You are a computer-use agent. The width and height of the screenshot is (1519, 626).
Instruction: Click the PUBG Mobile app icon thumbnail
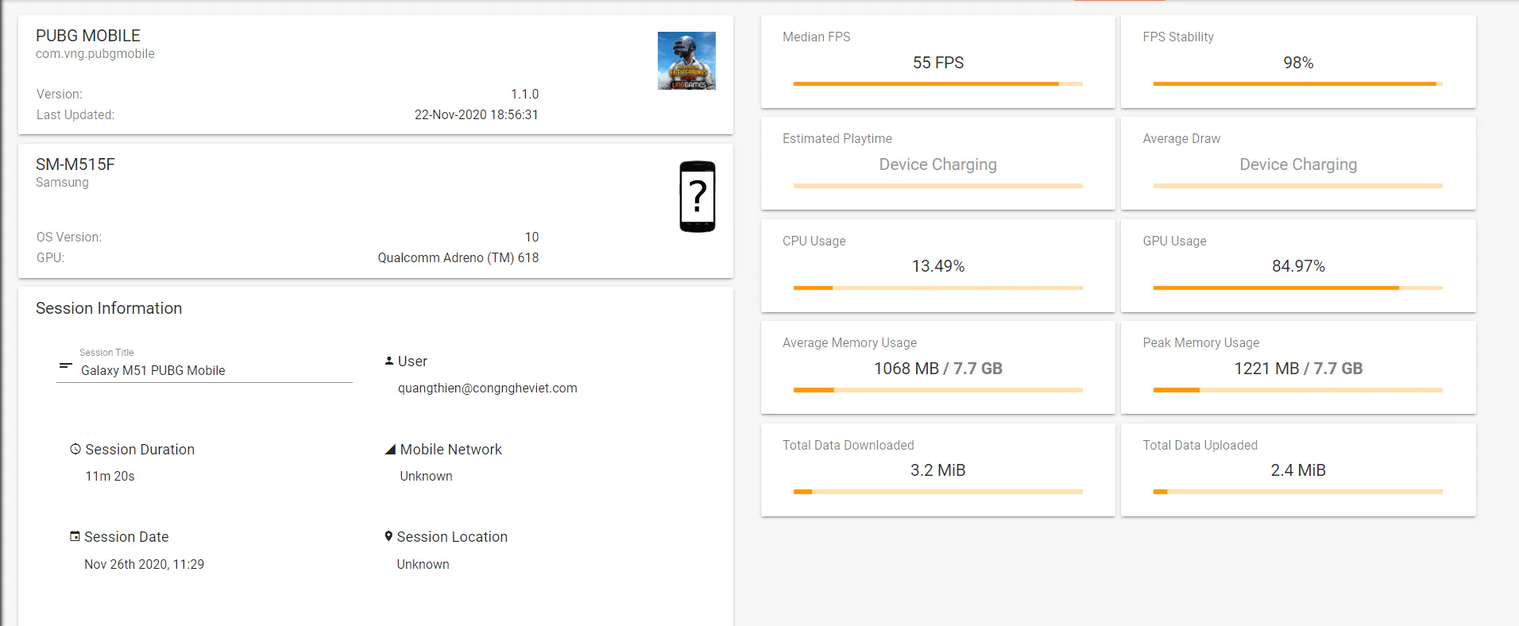click(686, 60)
